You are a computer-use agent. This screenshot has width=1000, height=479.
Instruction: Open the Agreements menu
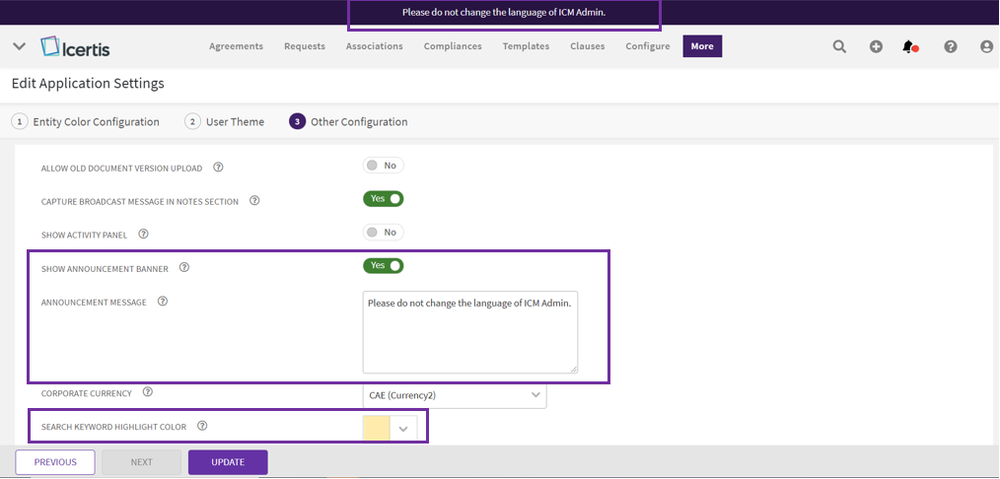[236, 46]
